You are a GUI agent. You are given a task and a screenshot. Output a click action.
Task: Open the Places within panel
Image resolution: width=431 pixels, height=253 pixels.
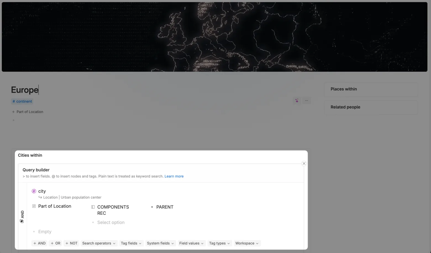(x=371, y=89)
